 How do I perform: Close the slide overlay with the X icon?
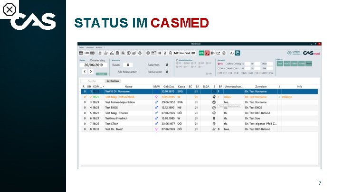(9, 9)
